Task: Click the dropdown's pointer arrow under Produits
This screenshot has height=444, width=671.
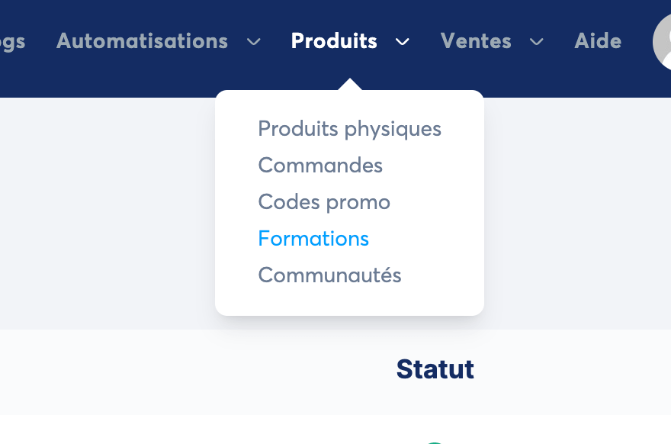Action: tap(350, 85)
